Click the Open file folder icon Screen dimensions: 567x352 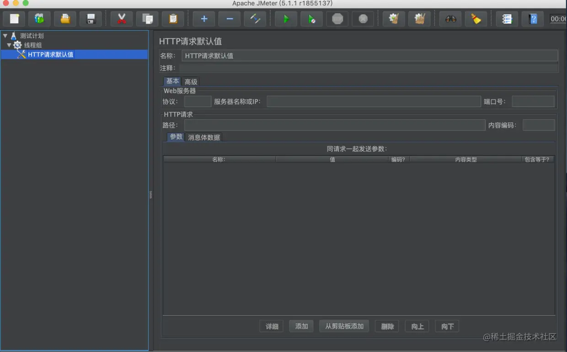[65, 19]
